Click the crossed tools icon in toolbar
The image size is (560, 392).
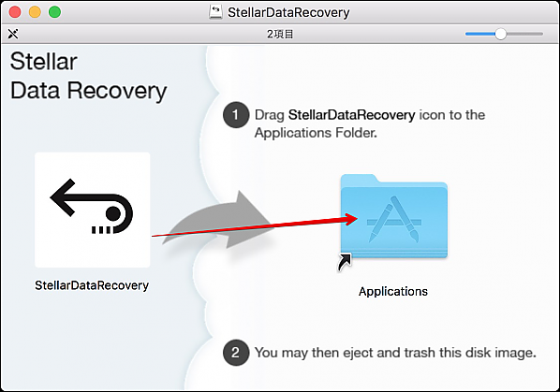(13, 34)
